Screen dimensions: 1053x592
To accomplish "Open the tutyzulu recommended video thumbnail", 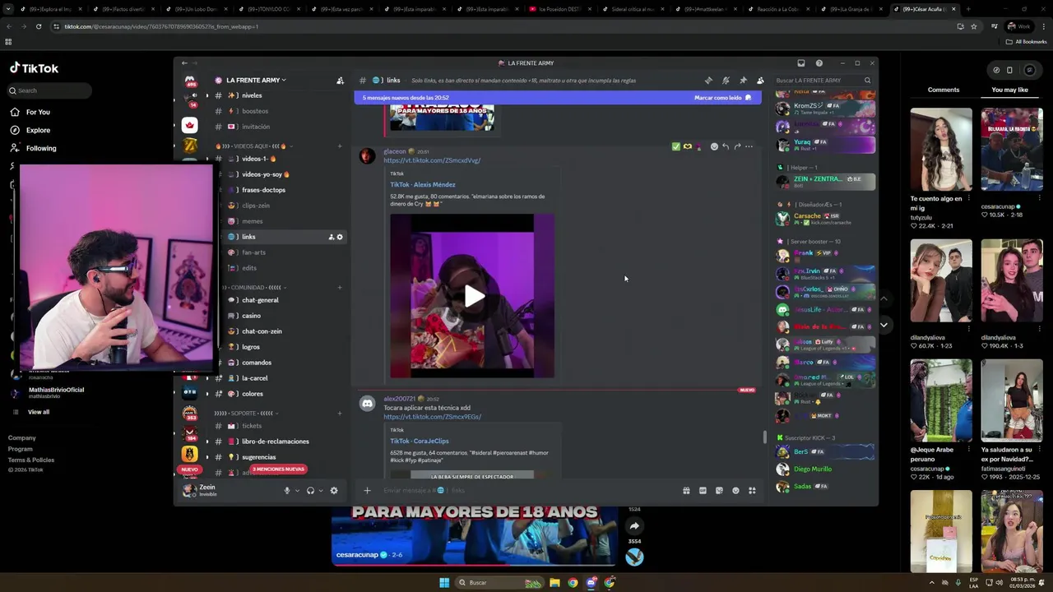I will 941,149.
